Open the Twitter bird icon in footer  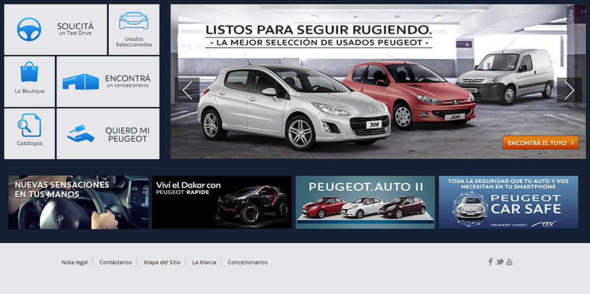pyautogui.click(x=500, y=262)
